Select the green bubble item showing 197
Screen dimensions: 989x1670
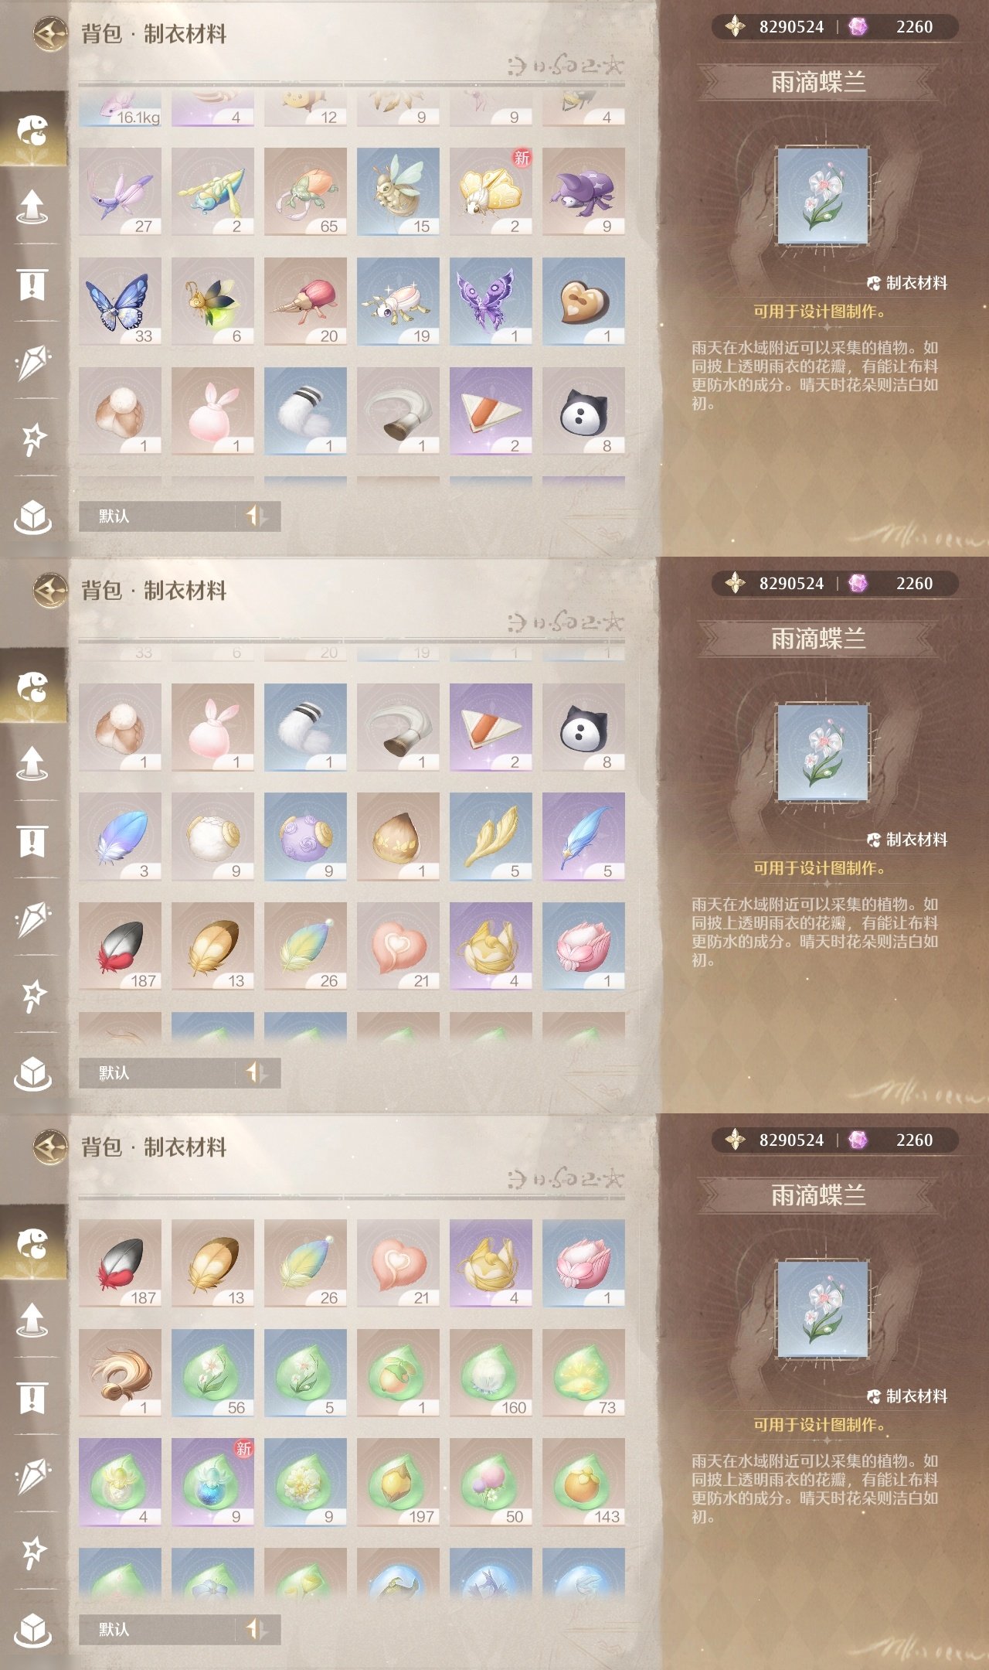point(398,1482)
